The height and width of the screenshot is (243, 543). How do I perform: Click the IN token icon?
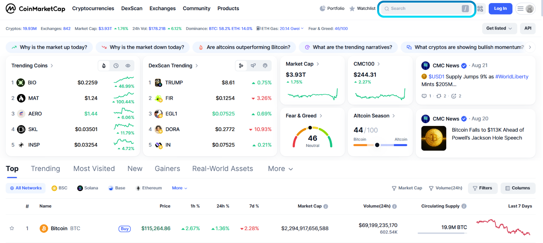[158, 145]
